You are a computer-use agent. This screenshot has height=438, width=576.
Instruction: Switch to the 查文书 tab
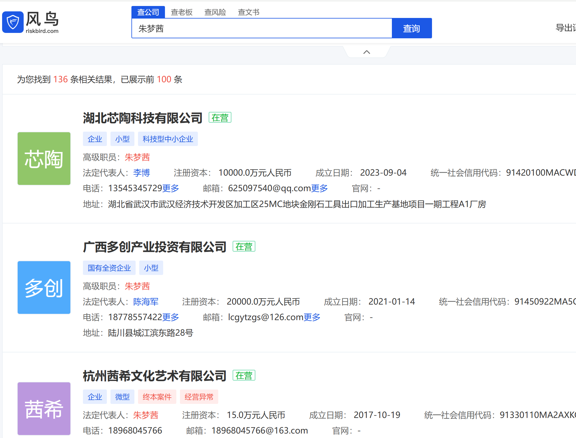[x=248, y=12]
